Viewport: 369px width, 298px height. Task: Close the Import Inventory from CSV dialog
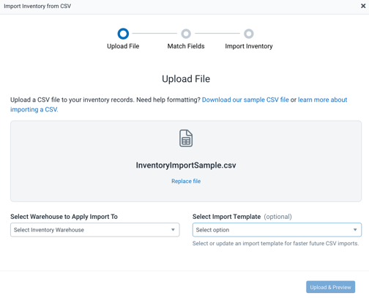click(x=363, y=6)
